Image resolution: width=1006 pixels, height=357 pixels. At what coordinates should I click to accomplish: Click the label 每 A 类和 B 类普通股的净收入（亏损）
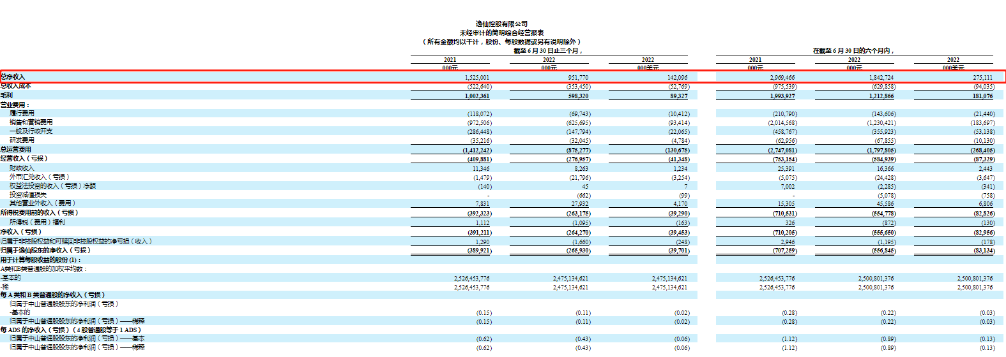(x=52, y=295)
